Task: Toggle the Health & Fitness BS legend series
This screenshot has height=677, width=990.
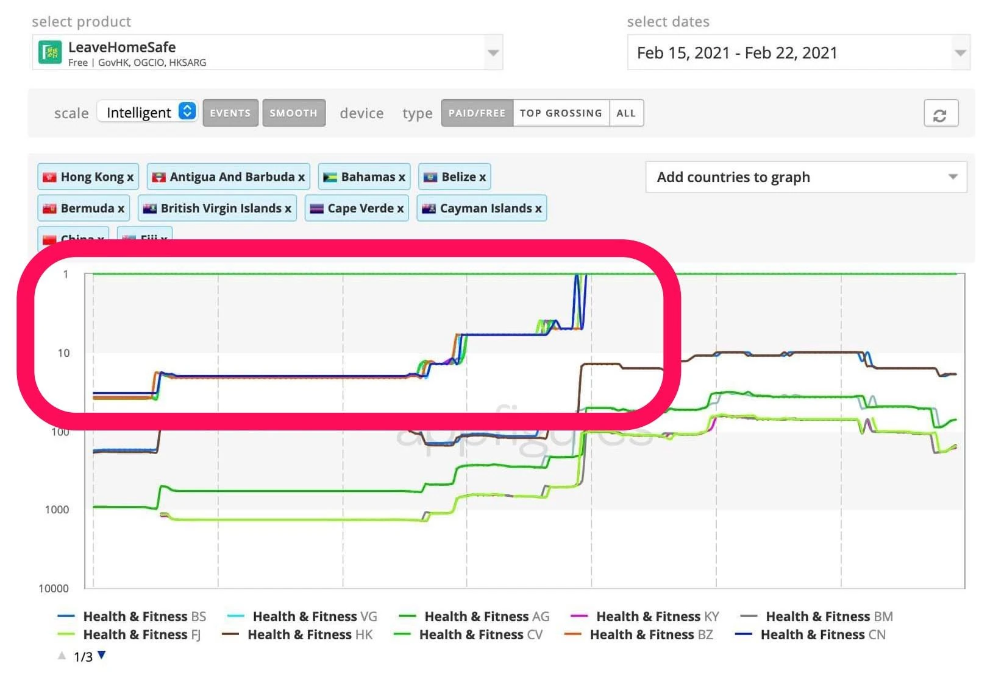Action: point(132,617)
